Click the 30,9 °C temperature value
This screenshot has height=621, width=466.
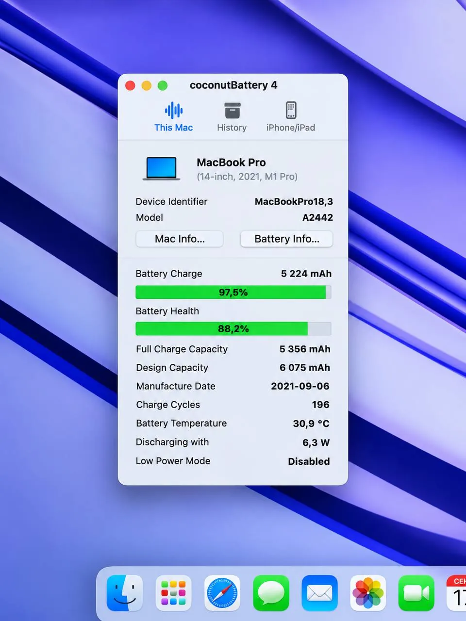(311, 424)
